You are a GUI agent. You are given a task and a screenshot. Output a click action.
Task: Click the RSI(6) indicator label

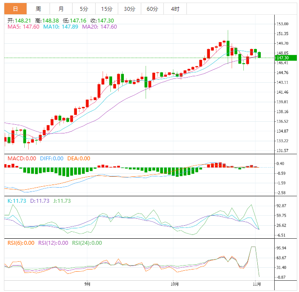tap(21, 243)
